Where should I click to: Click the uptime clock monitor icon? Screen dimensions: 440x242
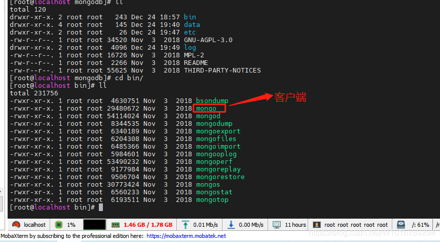[x=277, y=225]
